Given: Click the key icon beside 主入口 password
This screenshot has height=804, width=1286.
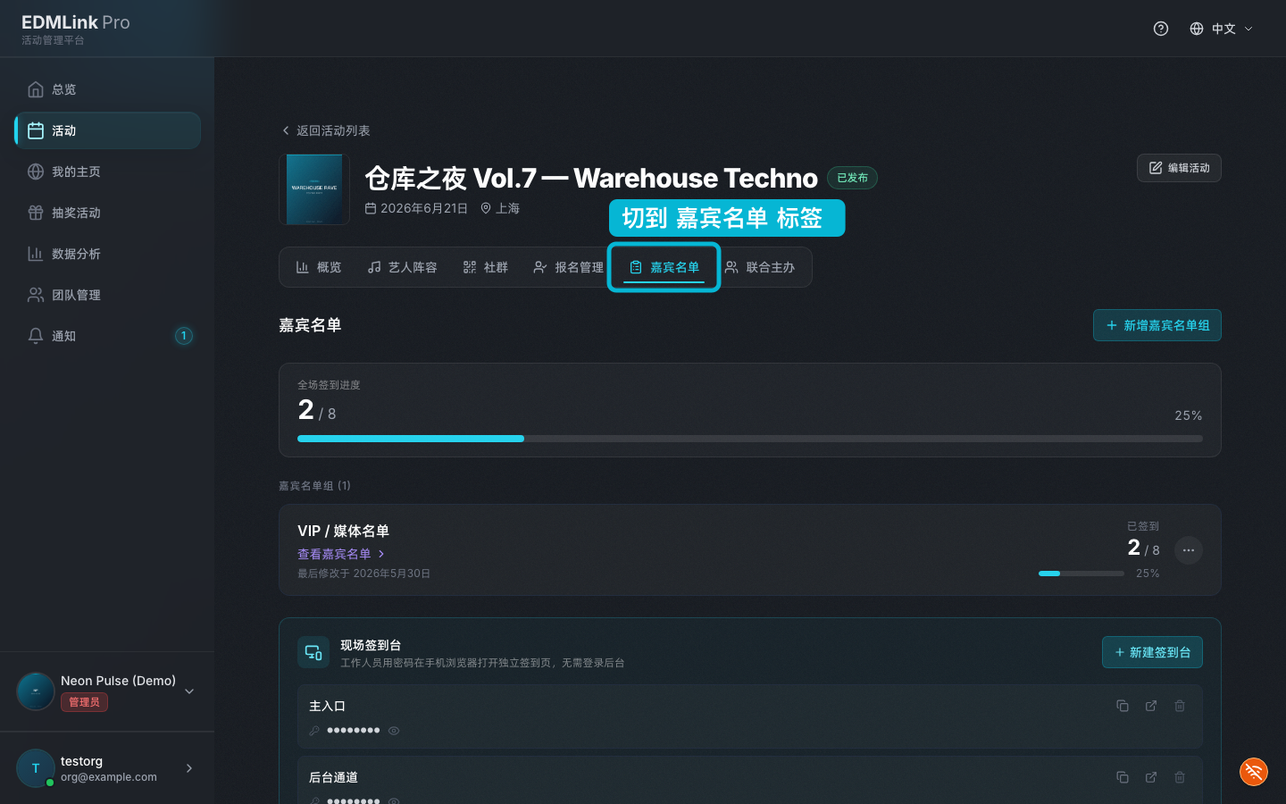Looking at the screenshot, I should (x=314, y=731).
